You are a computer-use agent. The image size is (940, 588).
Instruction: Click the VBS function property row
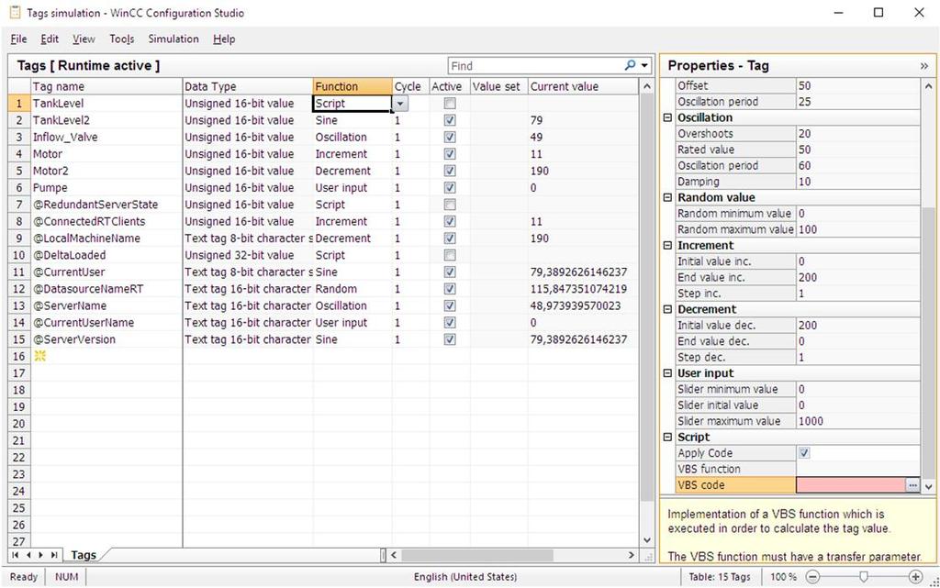(x=798, y=469)
